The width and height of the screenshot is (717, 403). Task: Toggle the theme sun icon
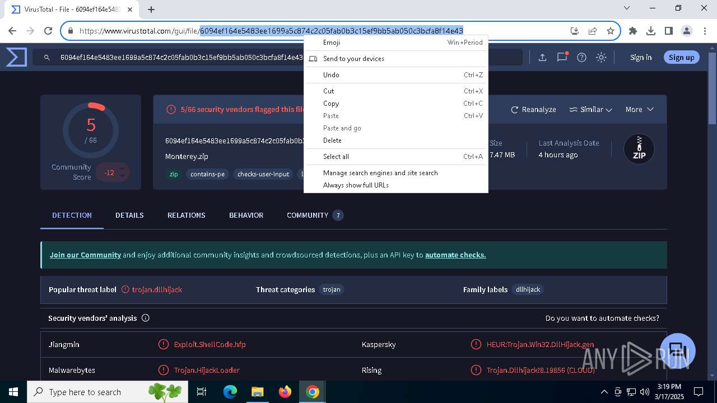pyautogui.click(x=601, y=57)
